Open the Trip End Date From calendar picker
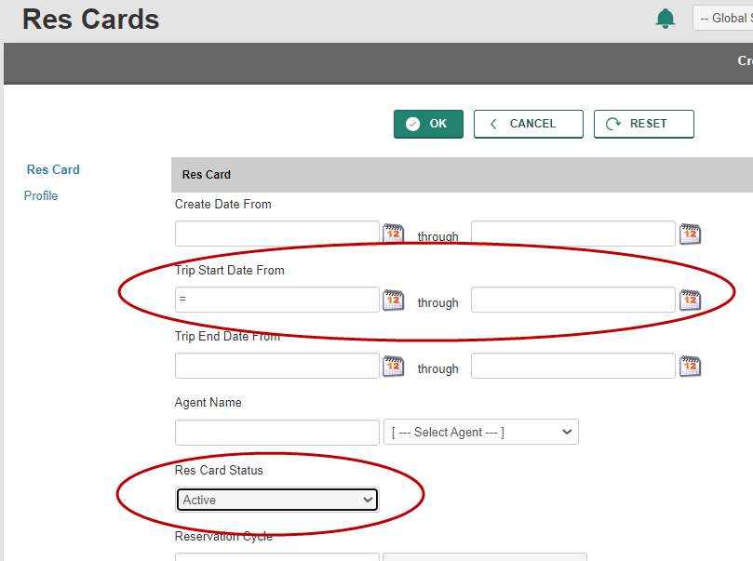This screenshot has width=753, height=561. tap(393, 366)
